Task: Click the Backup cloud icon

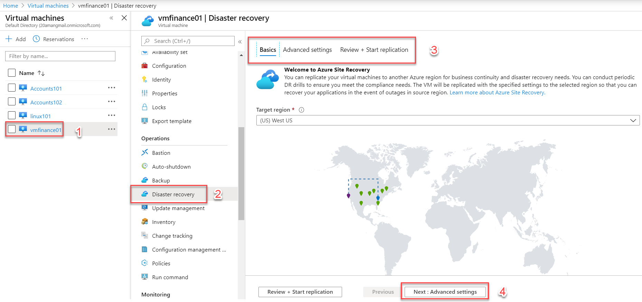Action: tap(145, 180)
